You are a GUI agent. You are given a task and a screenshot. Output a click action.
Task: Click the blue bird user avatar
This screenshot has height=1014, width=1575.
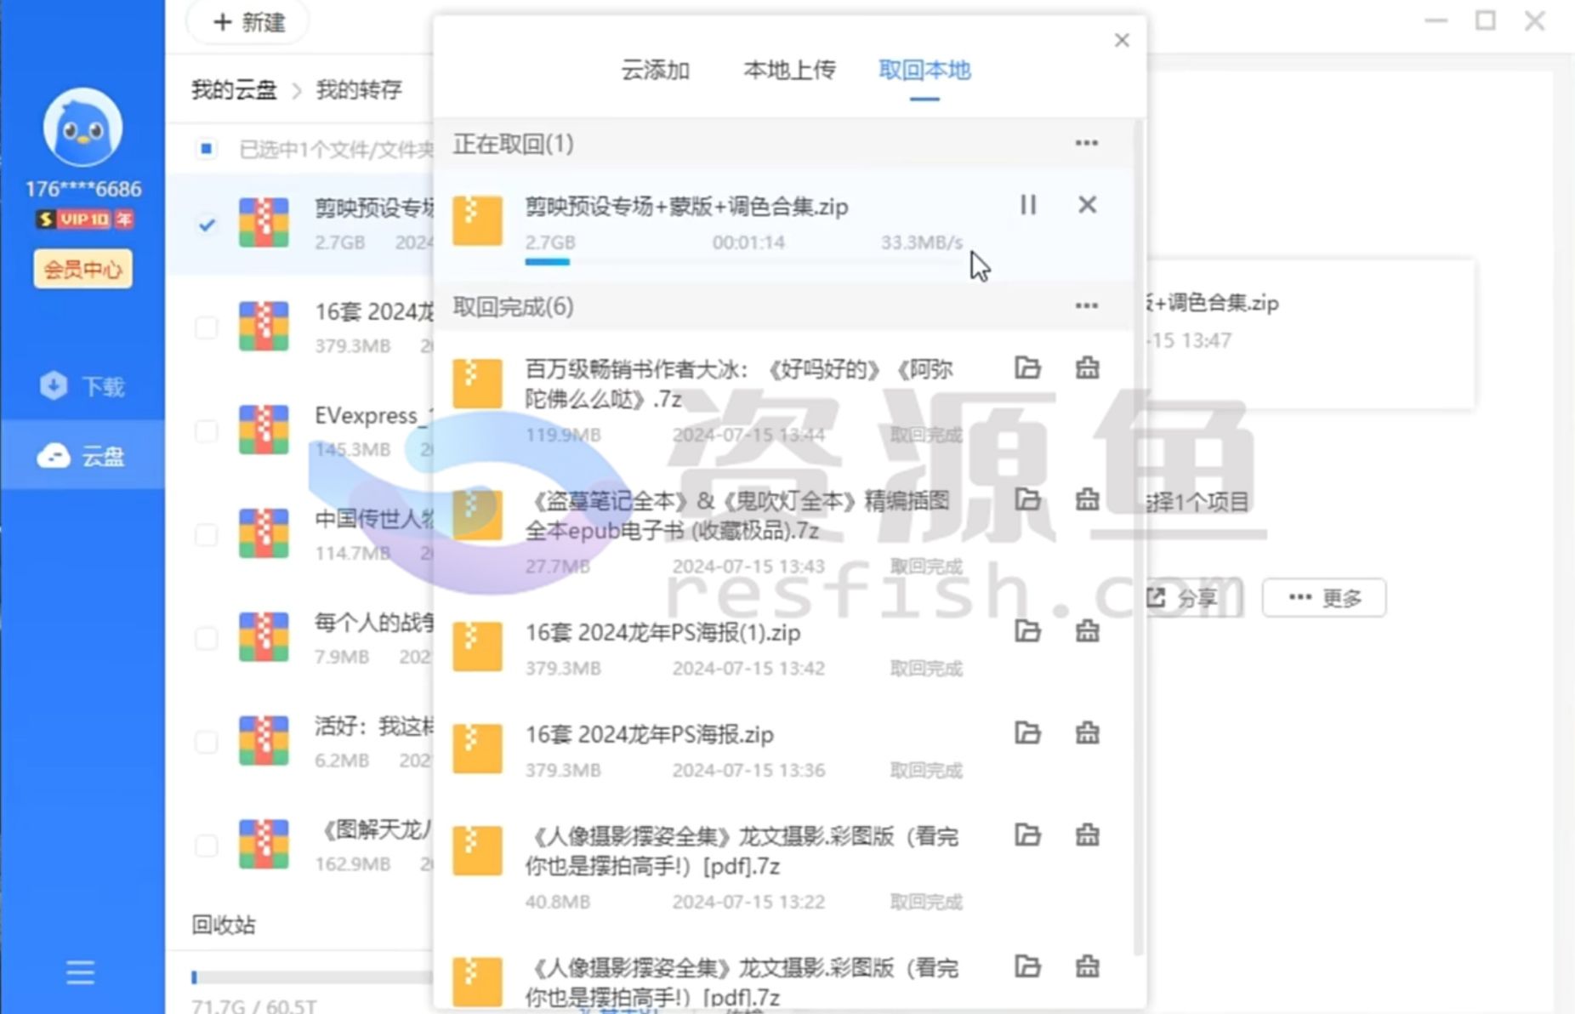[82, 128]
